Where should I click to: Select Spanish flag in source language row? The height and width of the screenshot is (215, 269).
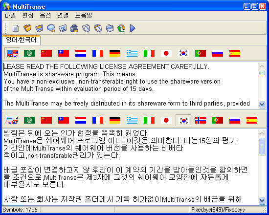coord(235,53)
